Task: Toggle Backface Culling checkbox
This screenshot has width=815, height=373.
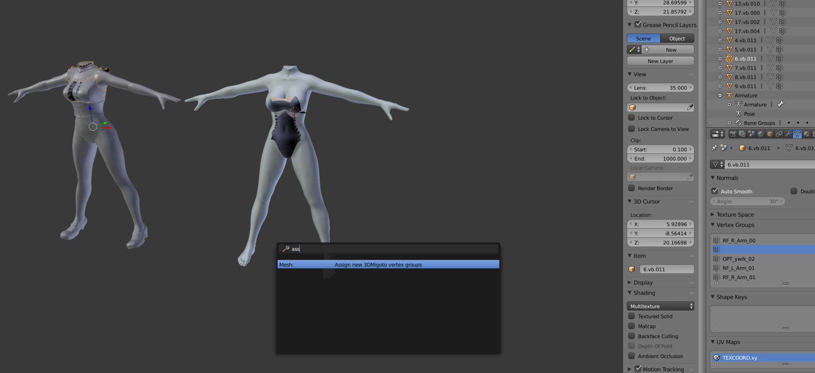Action: (x=632, y=336)
